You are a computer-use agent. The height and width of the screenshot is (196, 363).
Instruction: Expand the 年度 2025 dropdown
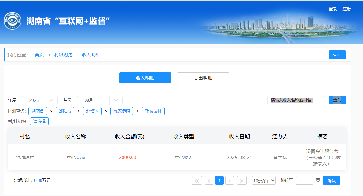point(40,100)
